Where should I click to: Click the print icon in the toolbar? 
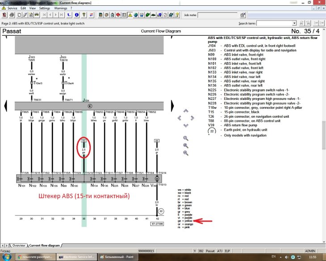point(12,15)
